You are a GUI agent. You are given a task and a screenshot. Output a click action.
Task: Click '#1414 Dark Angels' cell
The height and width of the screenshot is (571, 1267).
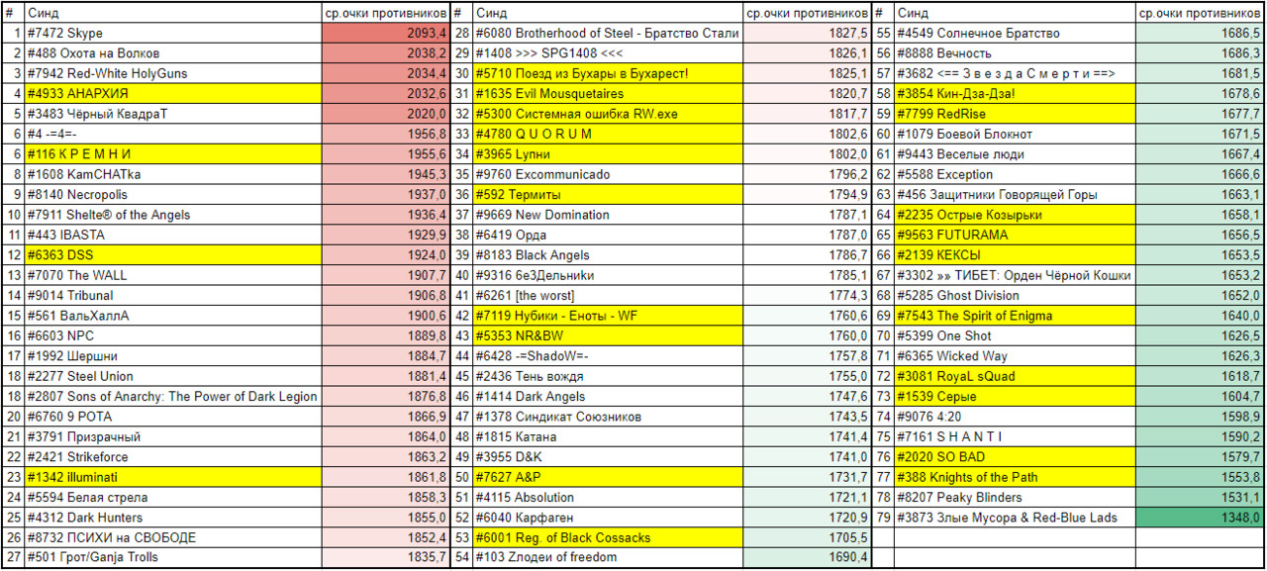607,396
